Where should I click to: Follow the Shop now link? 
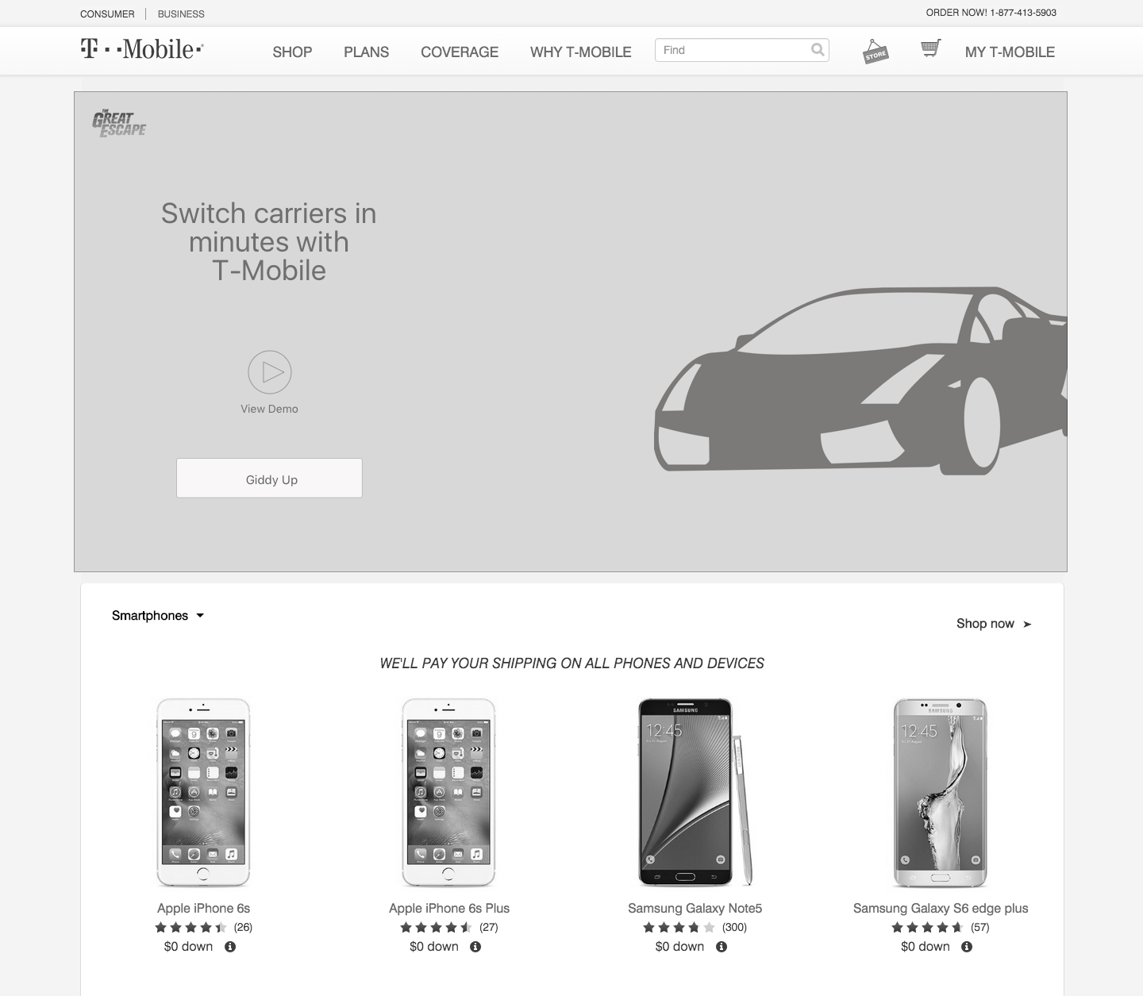click(x=994, y=624)
